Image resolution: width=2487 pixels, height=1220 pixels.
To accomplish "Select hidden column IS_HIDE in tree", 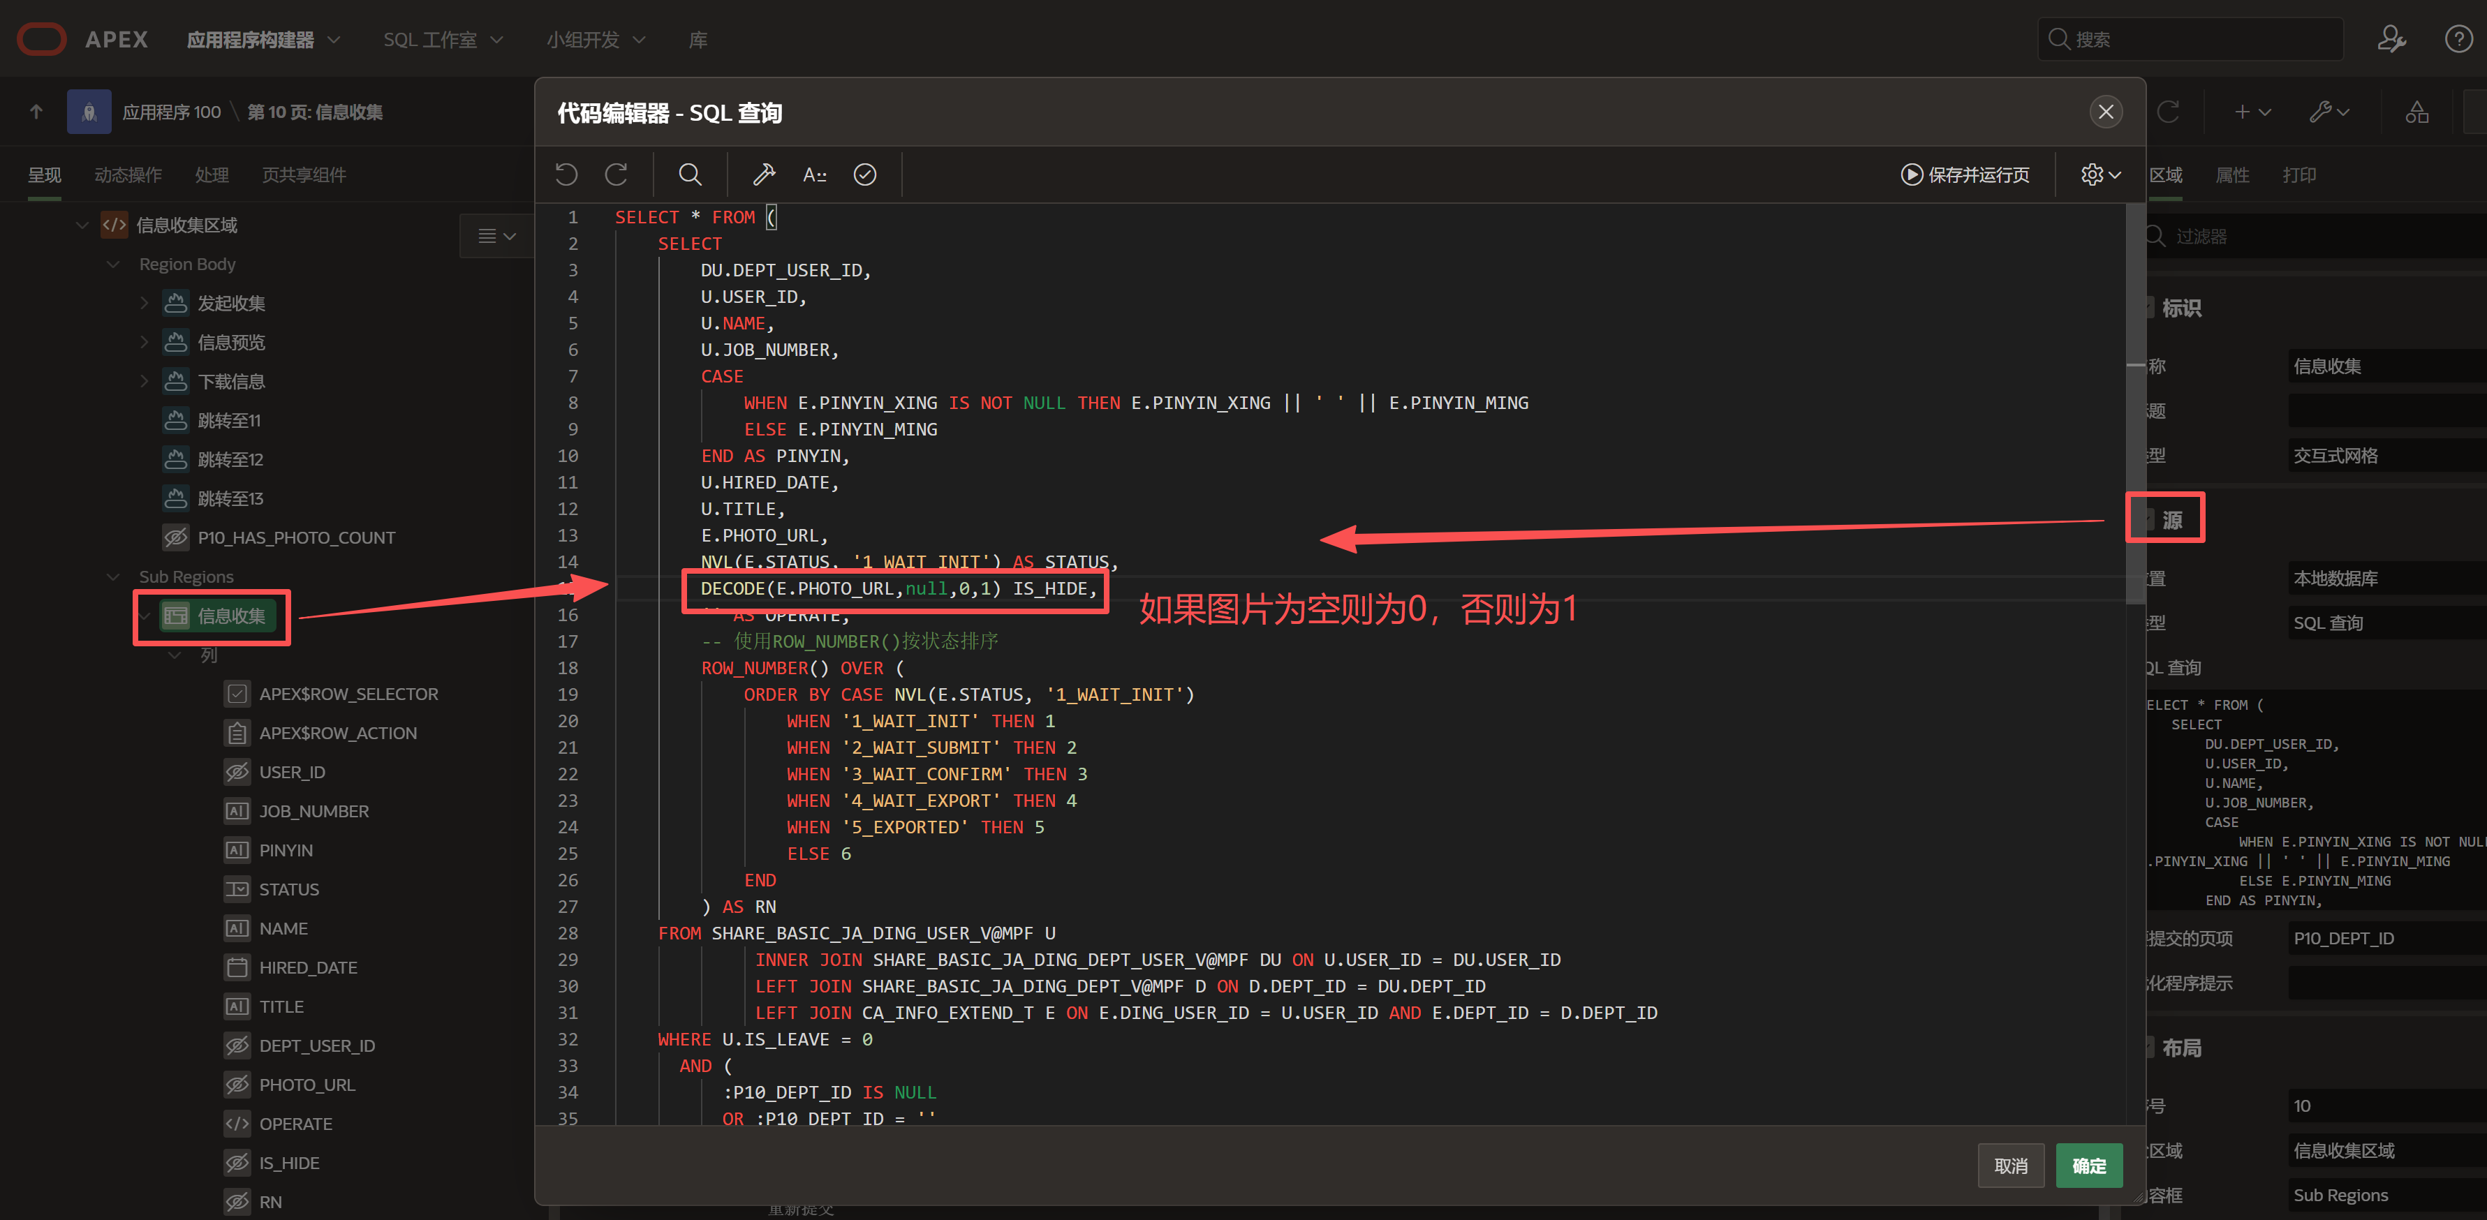I will 288,1163.
